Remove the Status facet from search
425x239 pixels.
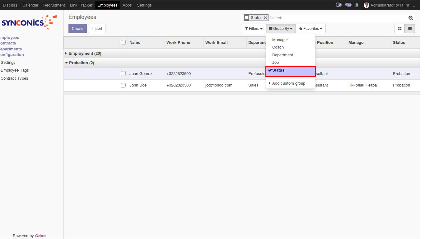click(265, 18)
